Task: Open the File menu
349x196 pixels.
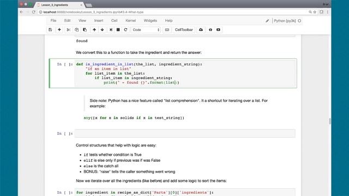Action: (x=53, y=21)
